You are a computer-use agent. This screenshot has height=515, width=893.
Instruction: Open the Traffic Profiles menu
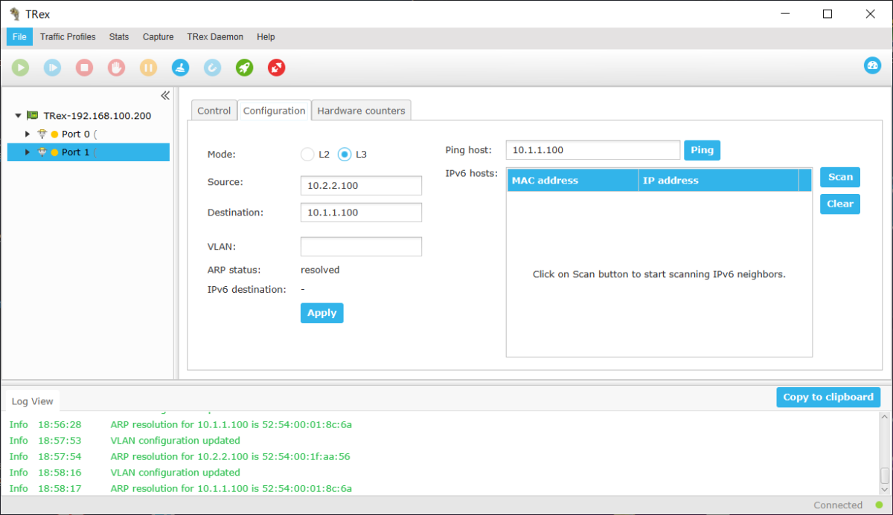coord(68,37)
